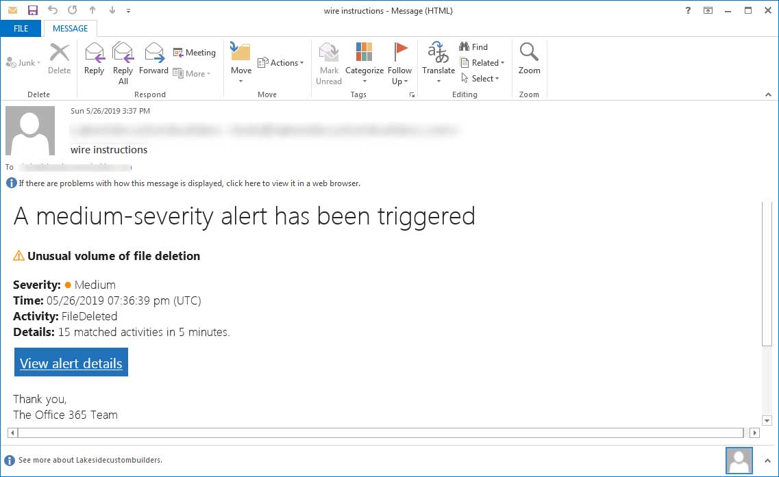
Task: Click vertical scrollbar thumb in message body
Action: point(767,274)
